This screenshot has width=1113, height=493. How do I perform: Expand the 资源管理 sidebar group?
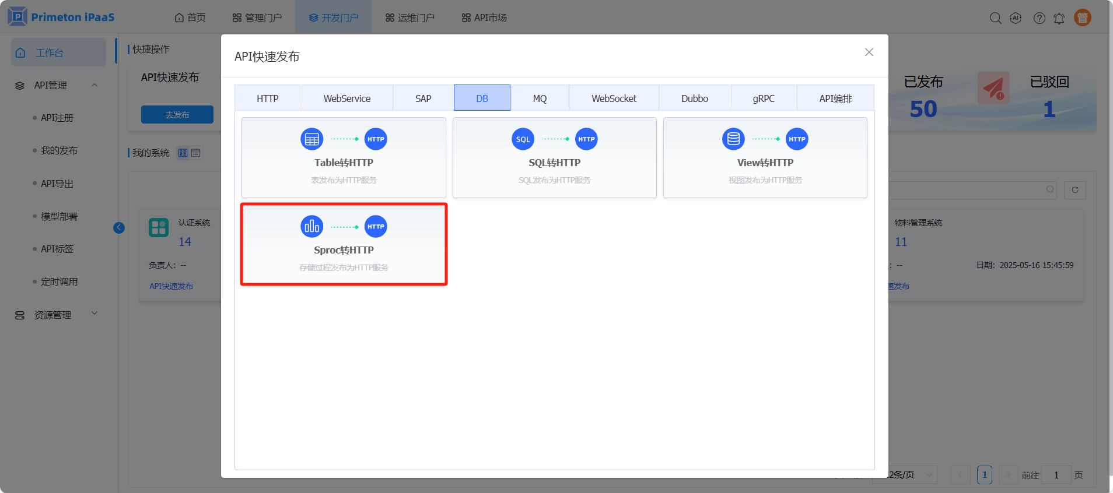tap(94, 314)
